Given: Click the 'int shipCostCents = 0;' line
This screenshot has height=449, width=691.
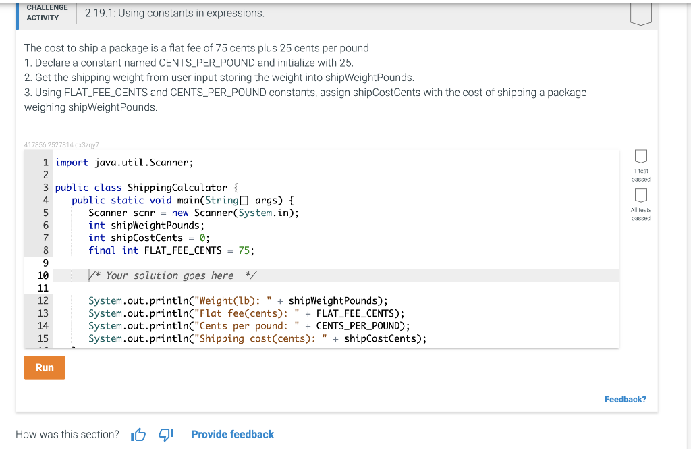Looking at the screenshot, I should [149, 238].
